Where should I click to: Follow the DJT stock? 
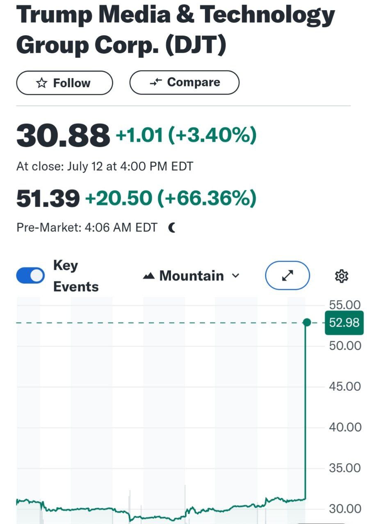click(x=64, y=83)
